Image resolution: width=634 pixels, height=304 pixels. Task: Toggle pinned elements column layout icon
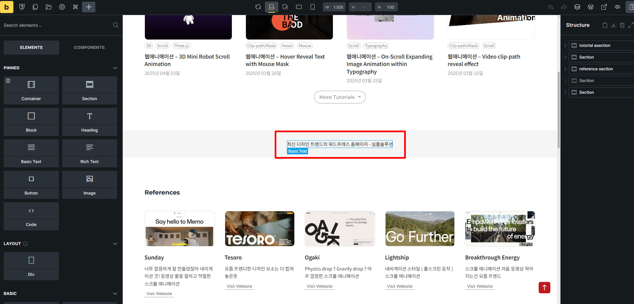[x=8, y=81]
